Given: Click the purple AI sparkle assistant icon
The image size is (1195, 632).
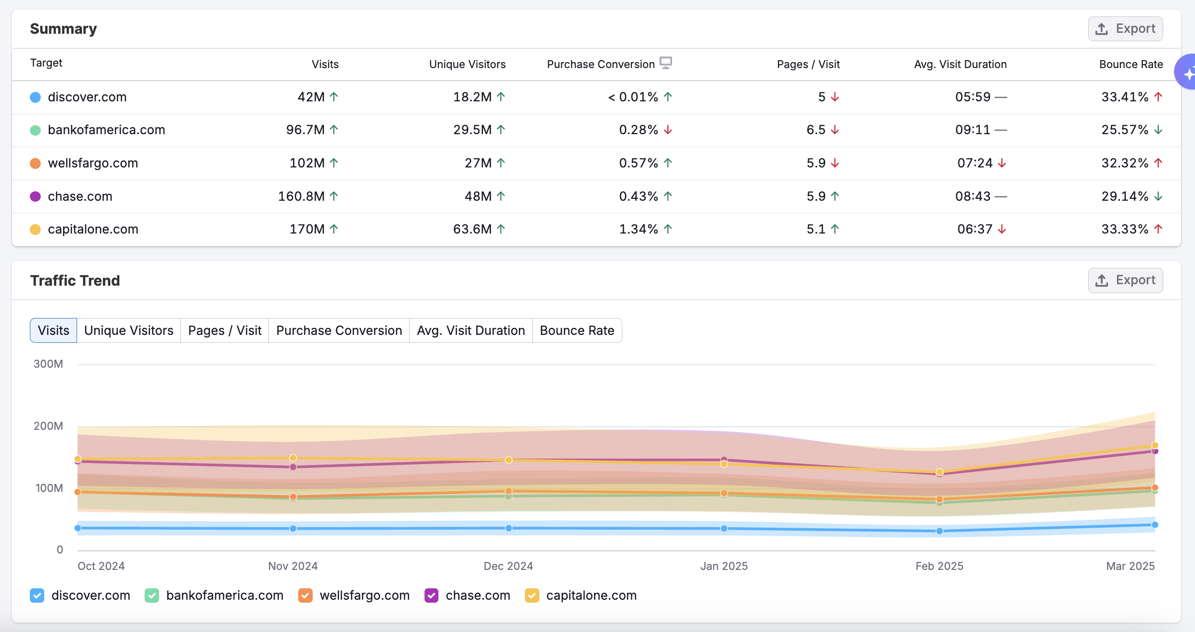Looking at the screenshot, I should click(1187, 73).
